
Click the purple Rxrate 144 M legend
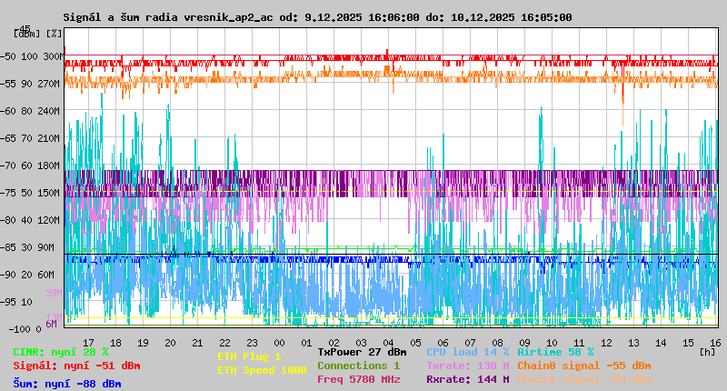pos(467,379)
